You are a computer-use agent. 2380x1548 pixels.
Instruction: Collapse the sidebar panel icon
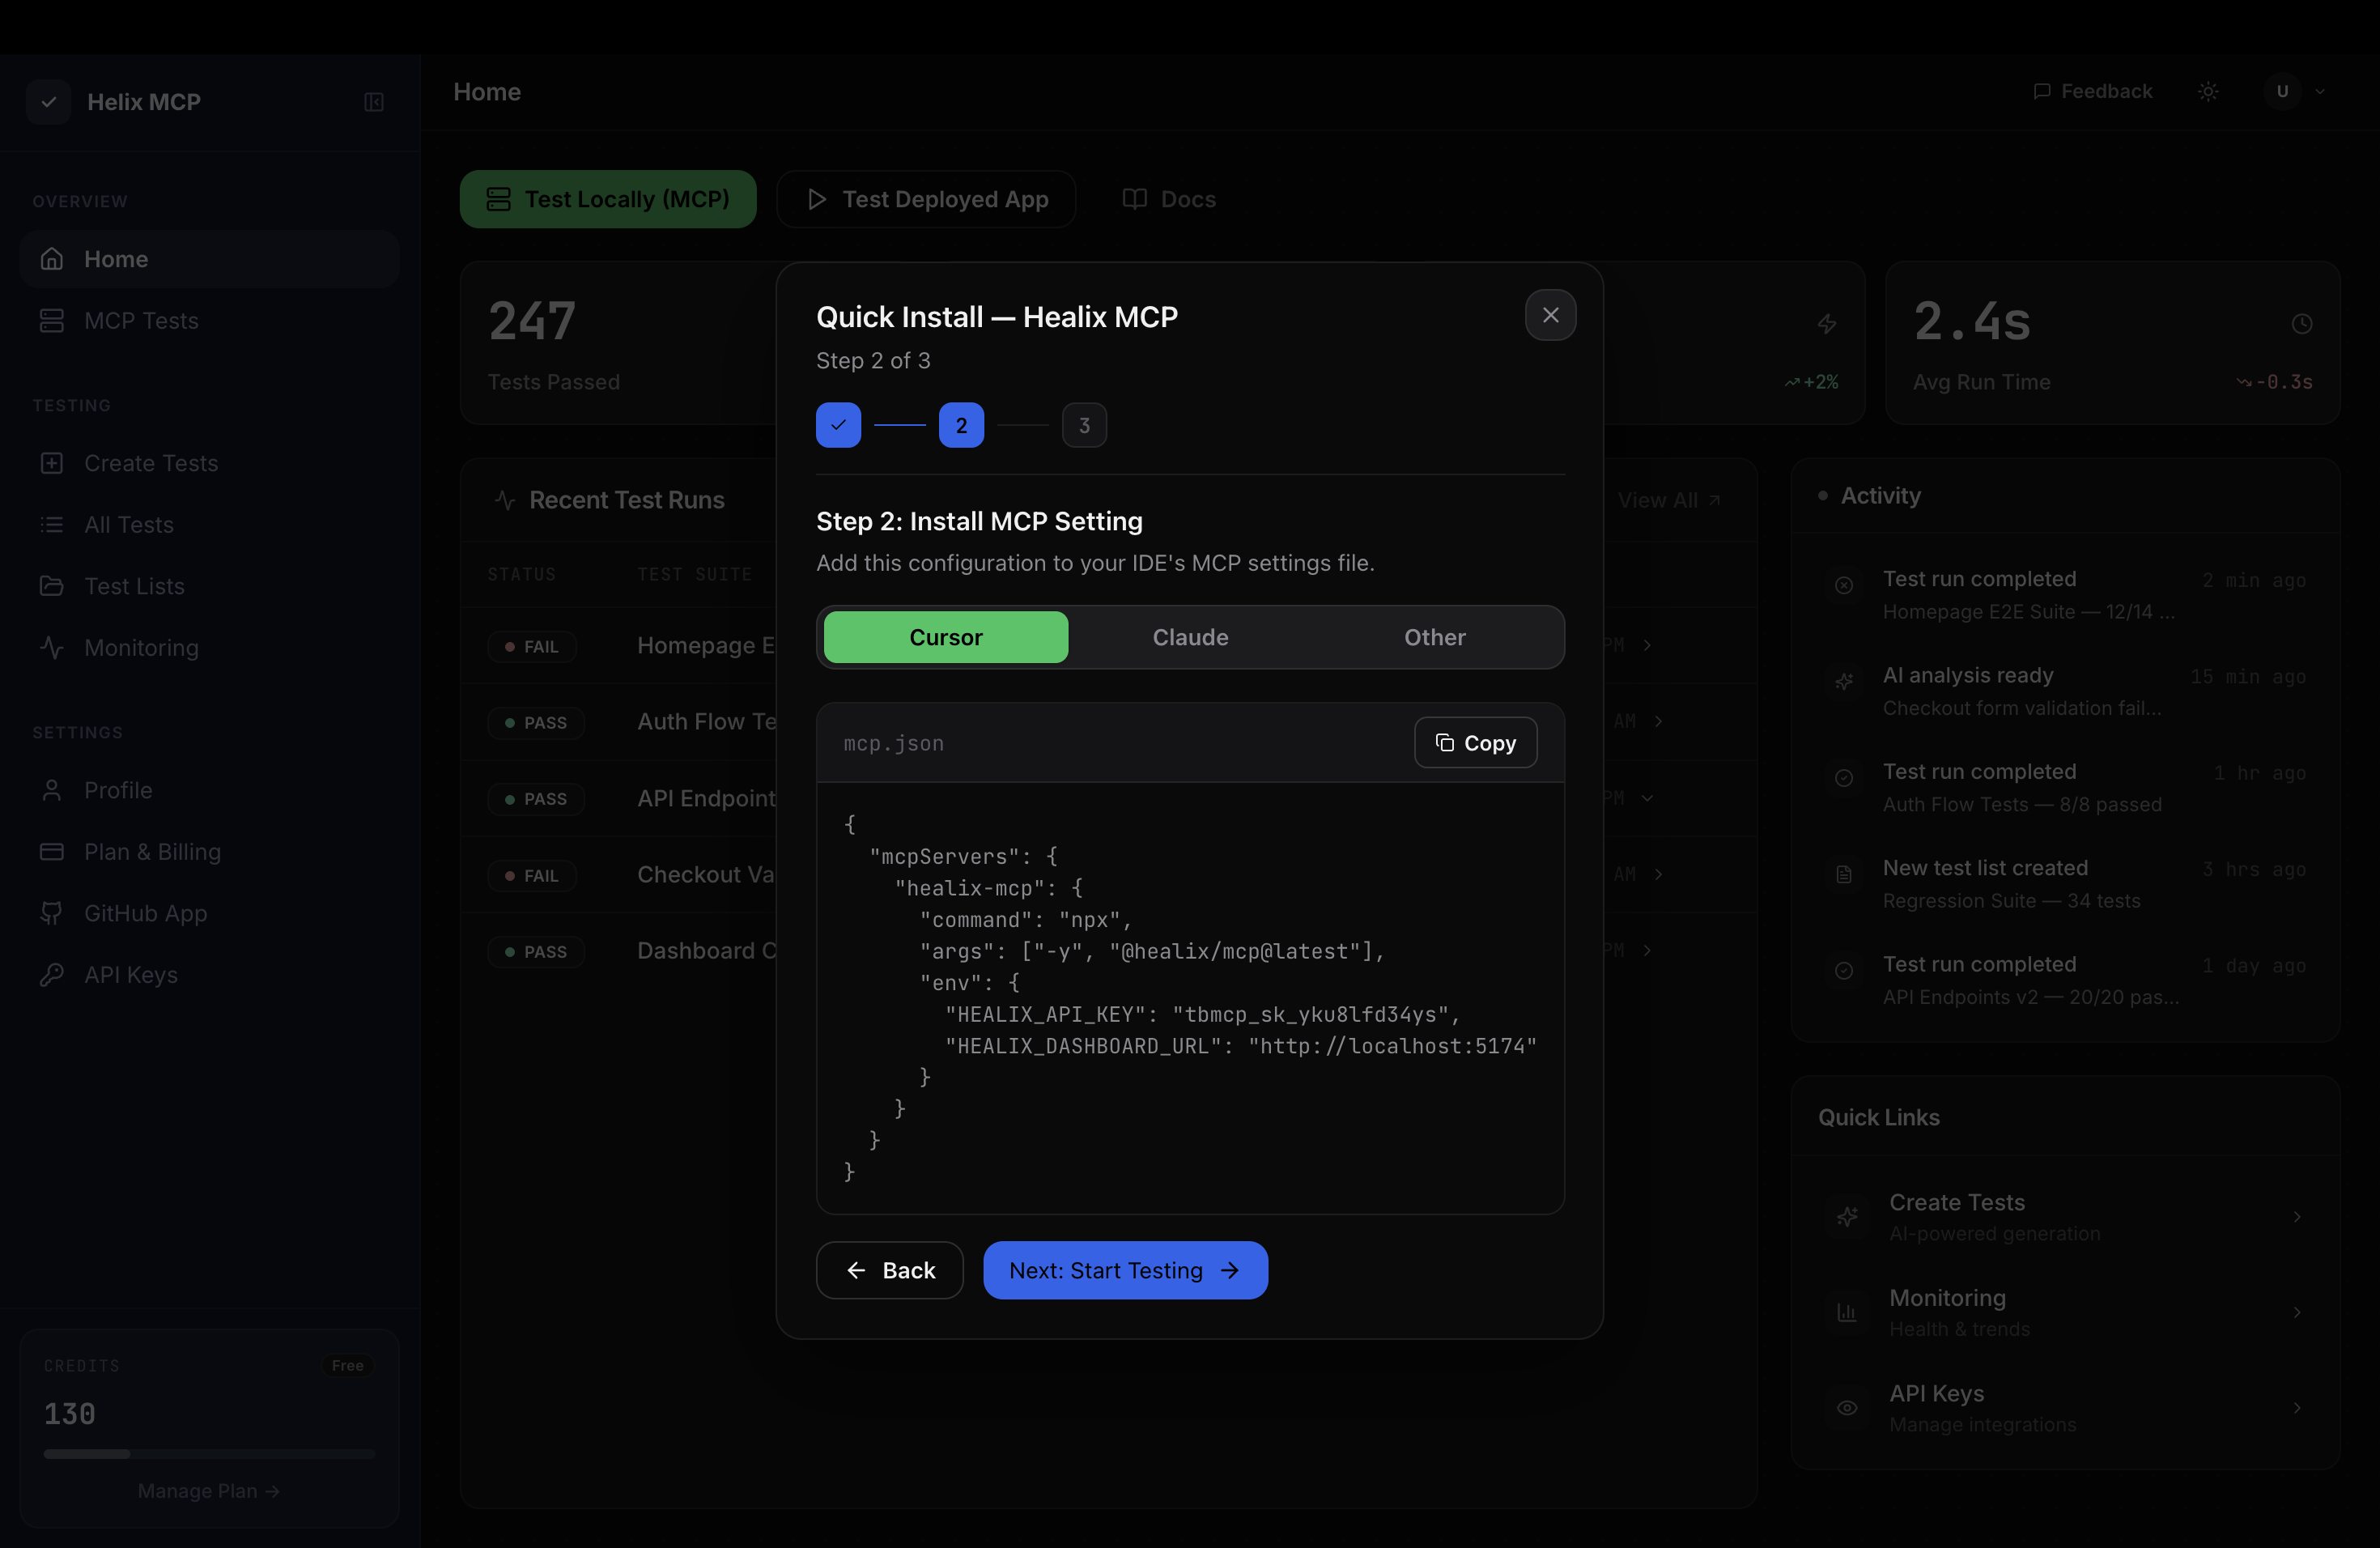pos(374,102)
